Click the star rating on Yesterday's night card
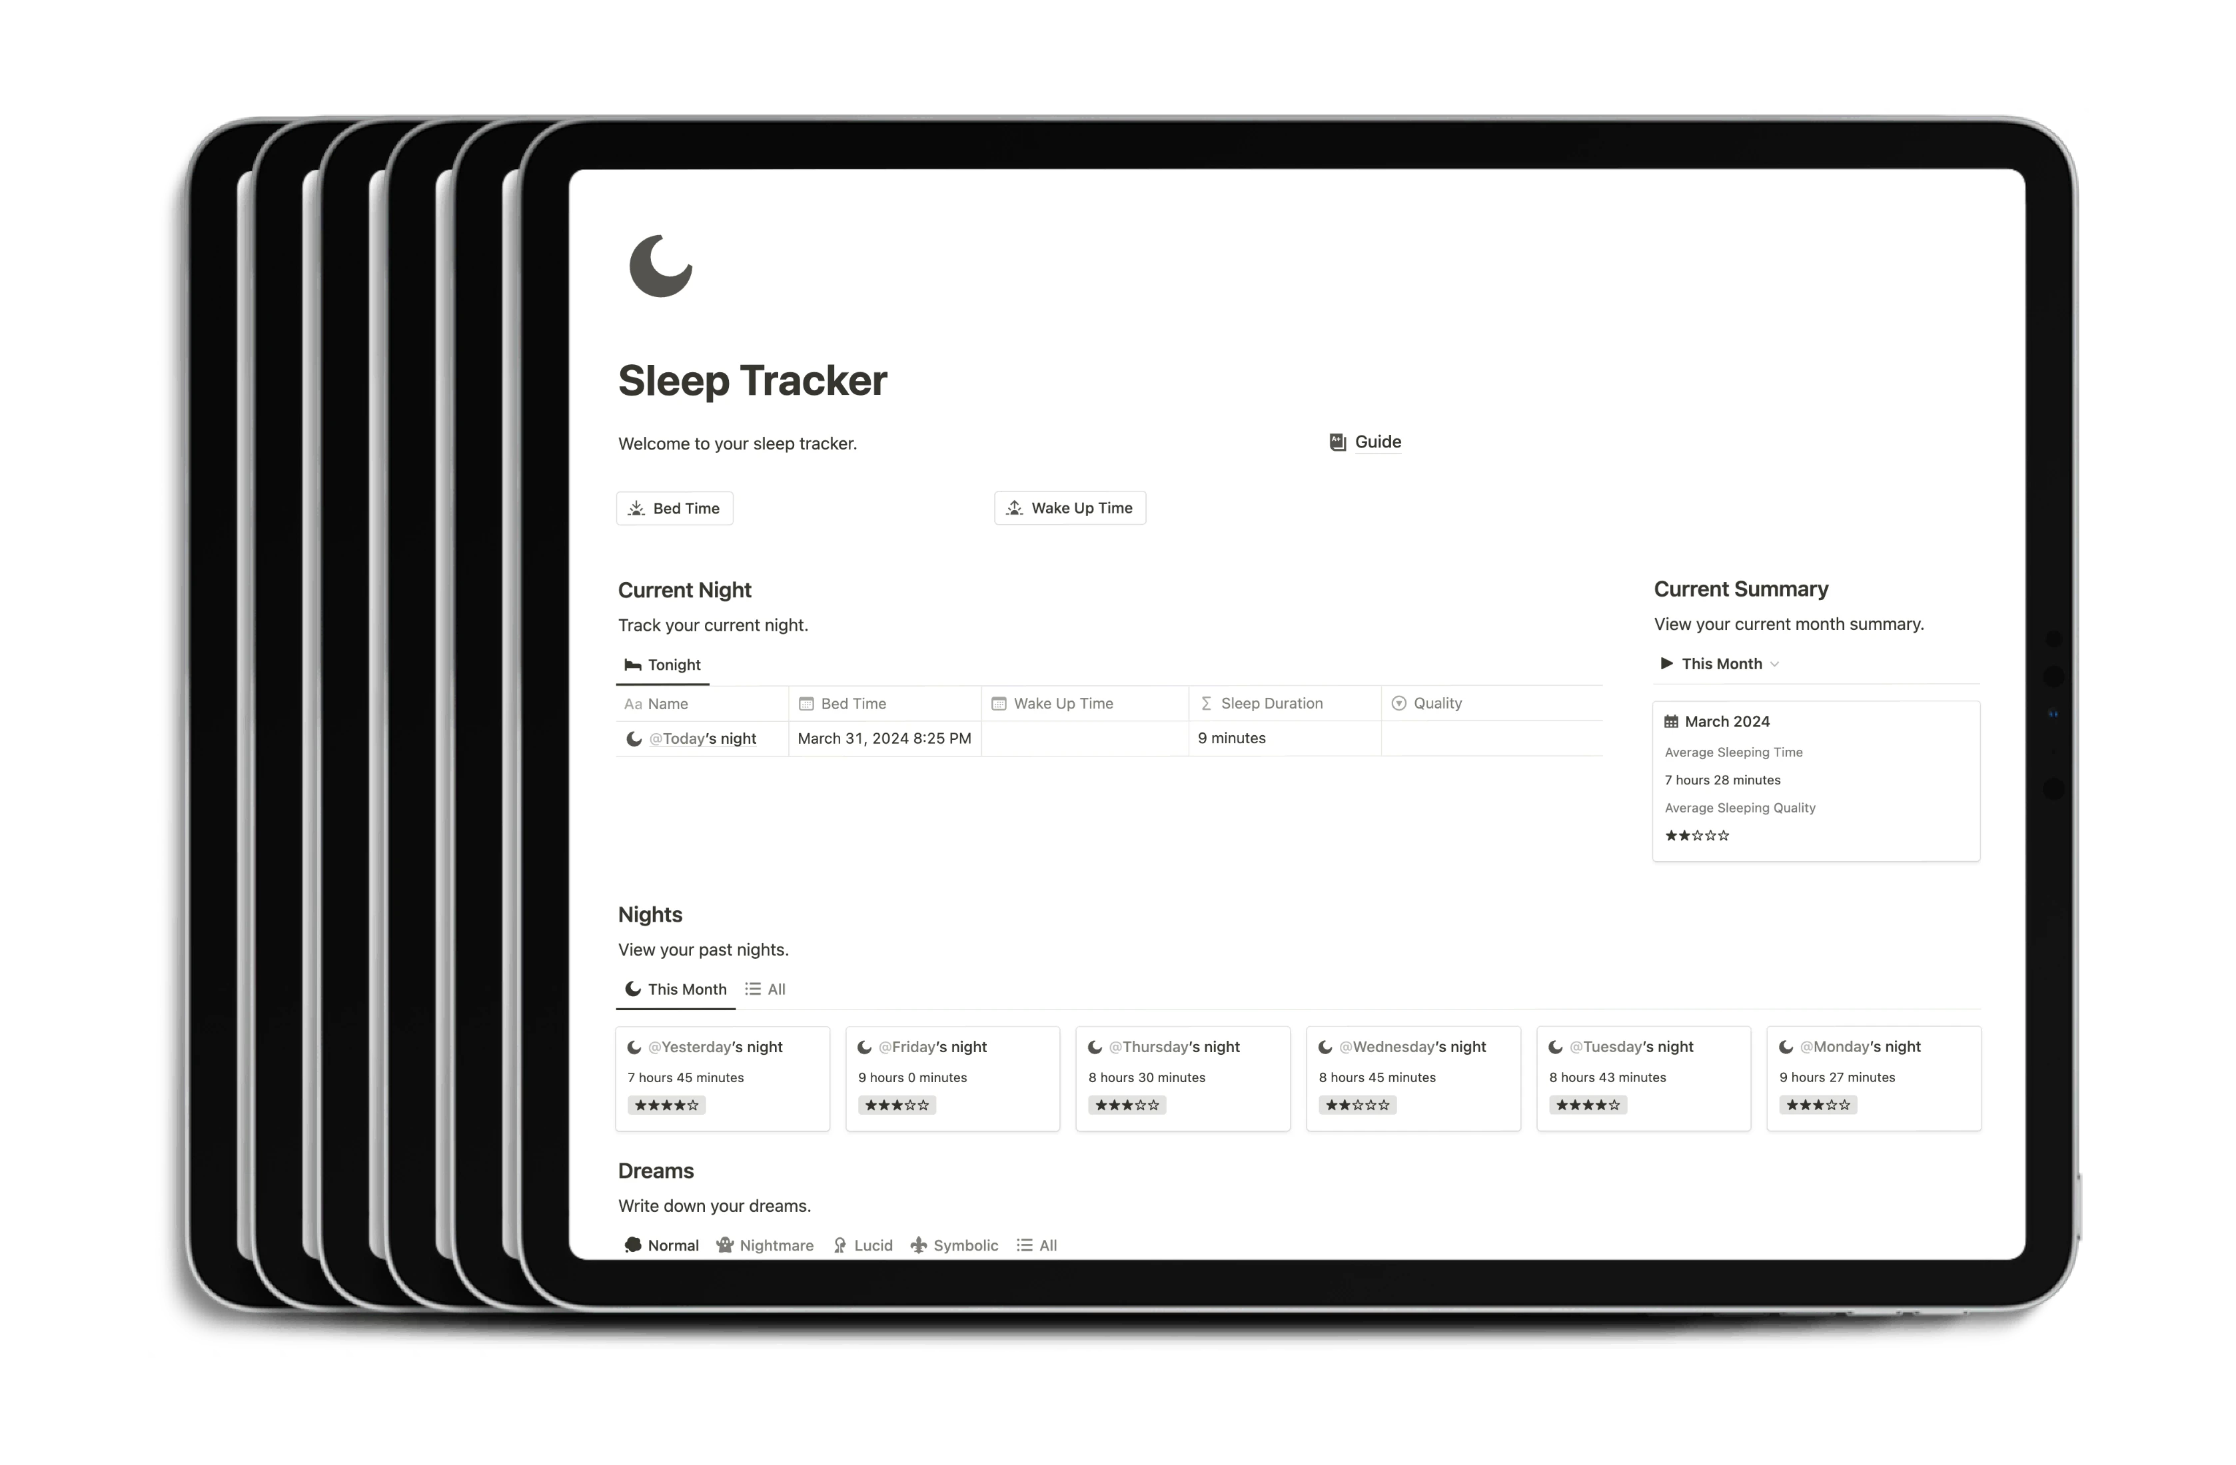This screenshot has width=2236, height=1465. pos(666,1105)
